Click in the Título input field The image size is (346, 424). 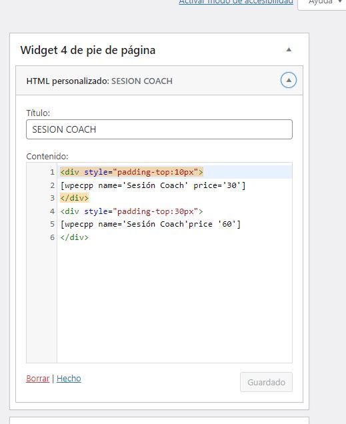pos(159,129)
